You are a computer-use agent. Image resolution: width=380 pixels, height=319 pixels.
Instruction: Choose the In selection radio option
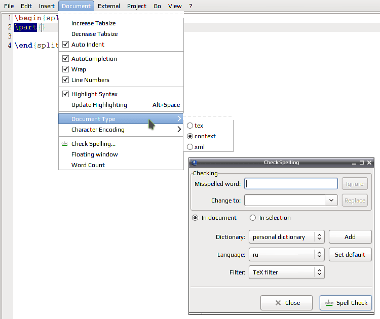(253, 218)
